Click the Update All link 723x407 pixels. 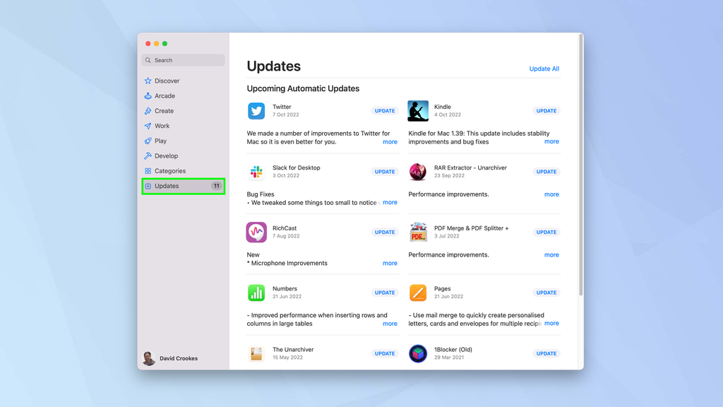coord(544,69)
